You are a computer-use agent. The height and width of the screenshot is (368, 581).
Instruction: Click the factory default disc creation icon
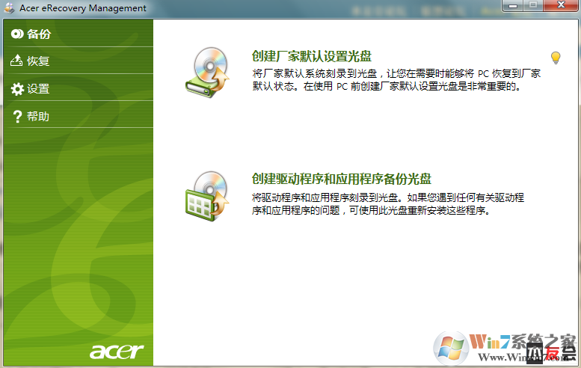coord(208,73)
